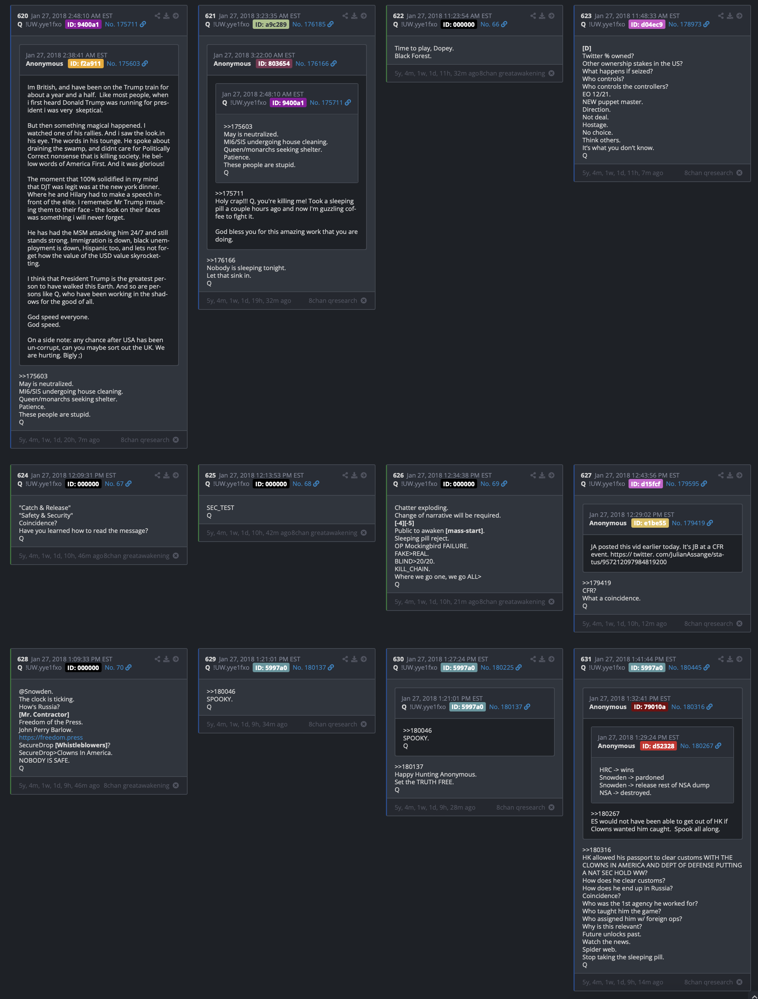Share post 627
Screen dimensions: 758x999
[720, 475]
